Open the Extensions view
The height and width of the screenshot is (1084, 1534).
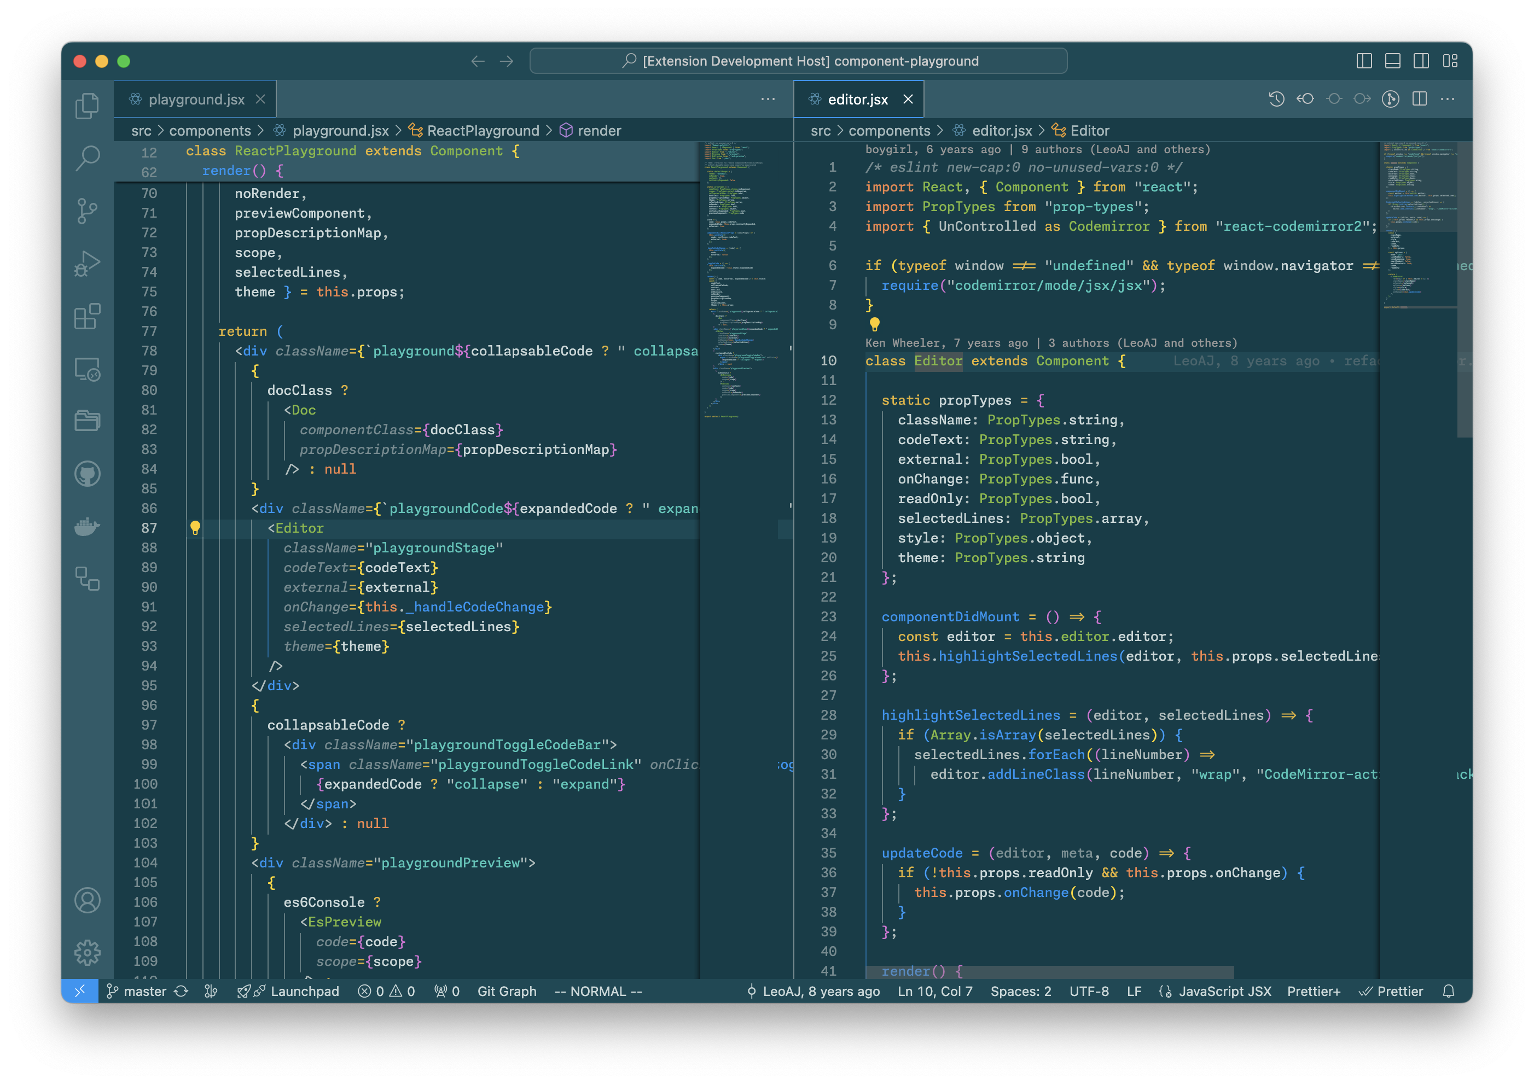click(x=87, y=317)
